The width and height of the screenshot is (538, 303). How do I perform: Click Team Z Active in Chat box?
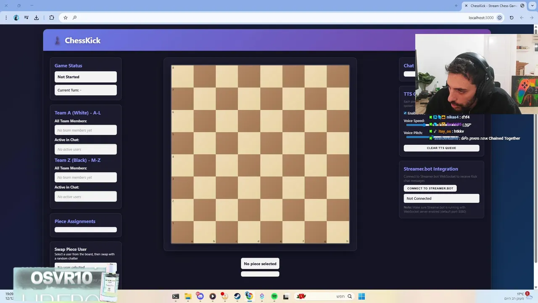pyautogui.click(x=86, y=197)
